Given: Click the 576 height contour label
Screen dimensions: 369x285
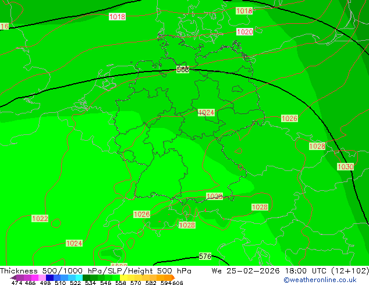Looking at the screenshot, I should [x=205, y=256].
